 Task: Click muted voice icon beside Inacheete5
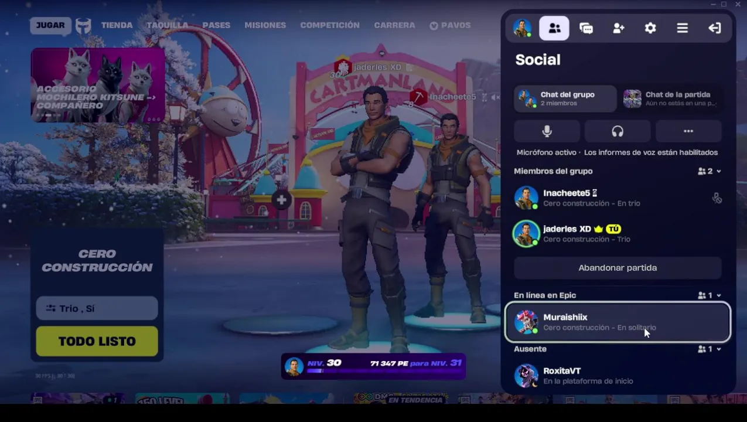pos(717,198)
